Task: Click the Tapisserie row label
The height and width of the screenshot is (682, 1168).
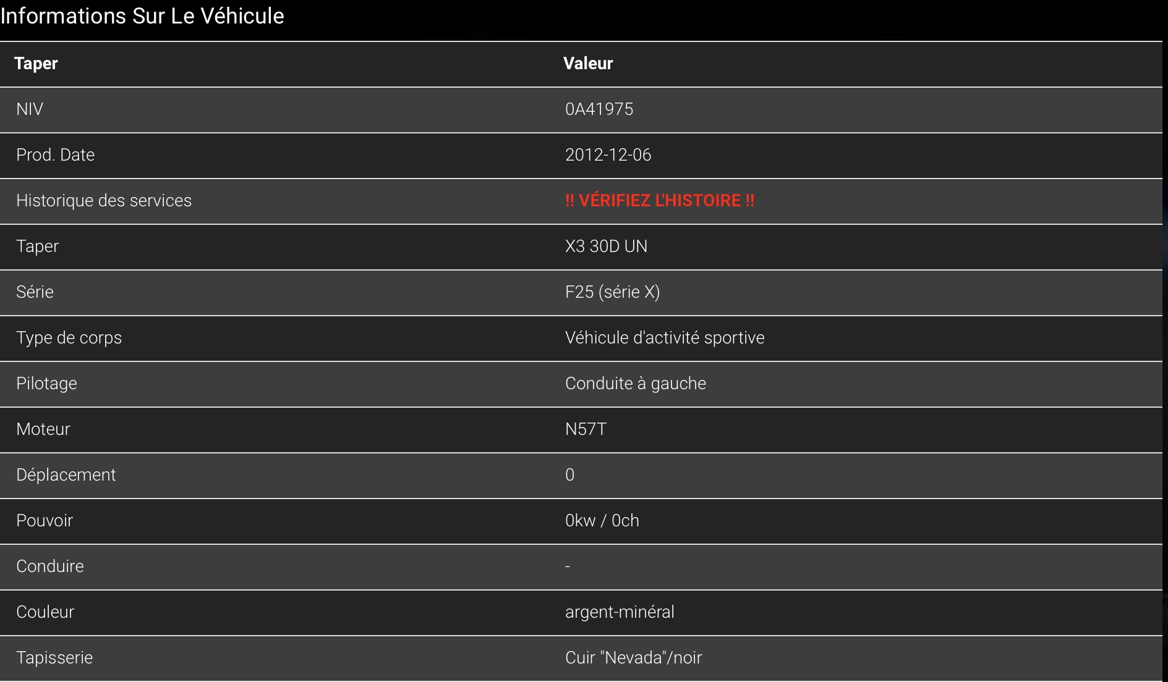Action: coord(54,658)
